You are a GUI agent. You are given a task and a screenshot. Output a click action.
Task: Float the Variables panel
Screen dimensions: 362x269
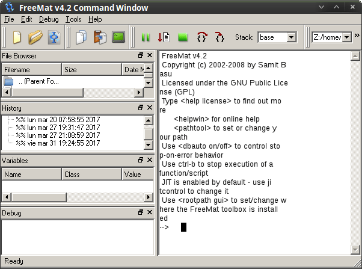pyautogui.click(x=141, y=161)
